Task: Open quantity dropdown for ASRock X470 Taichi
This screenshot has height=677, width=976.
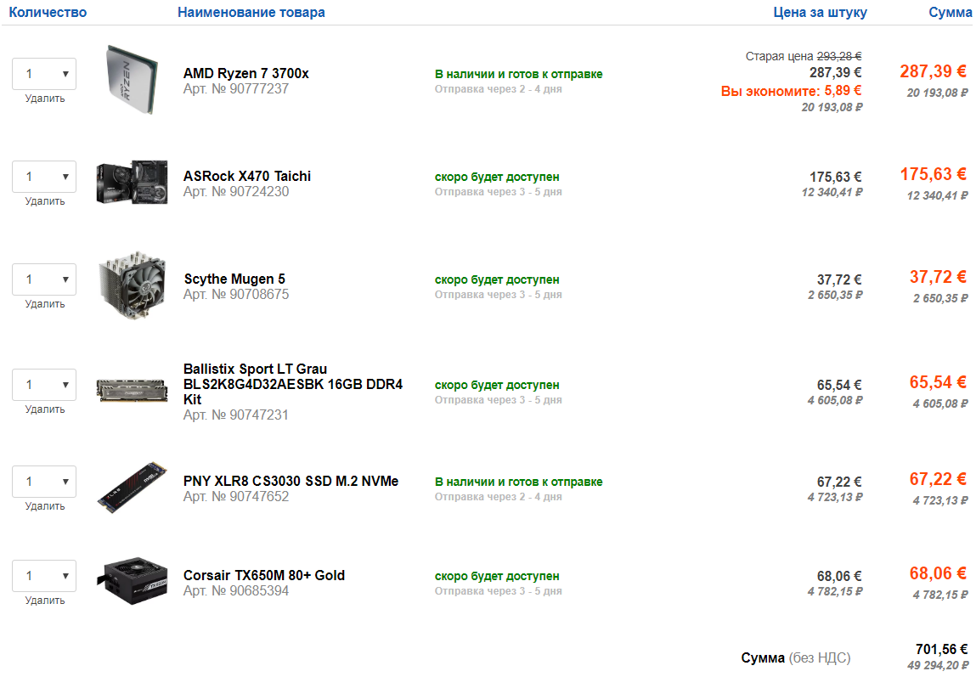Action: (x=44, y=177)
